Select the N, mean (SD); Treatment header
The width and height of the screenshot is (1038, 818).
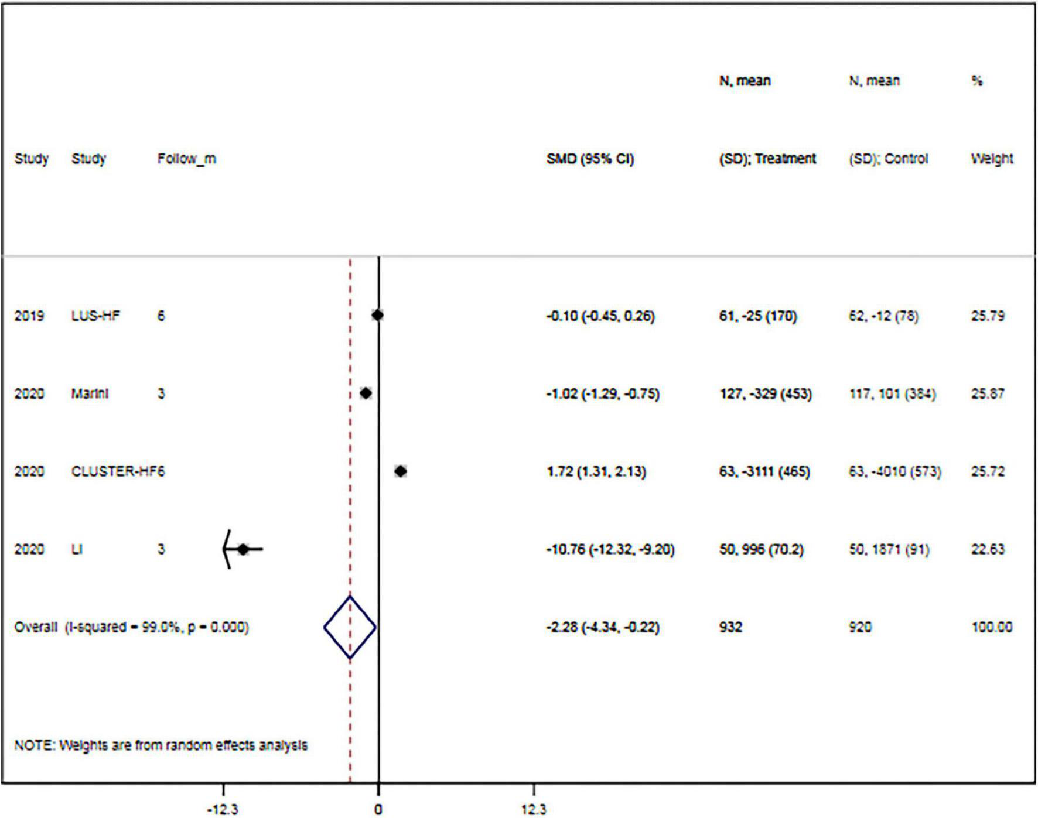pos(769,158)
